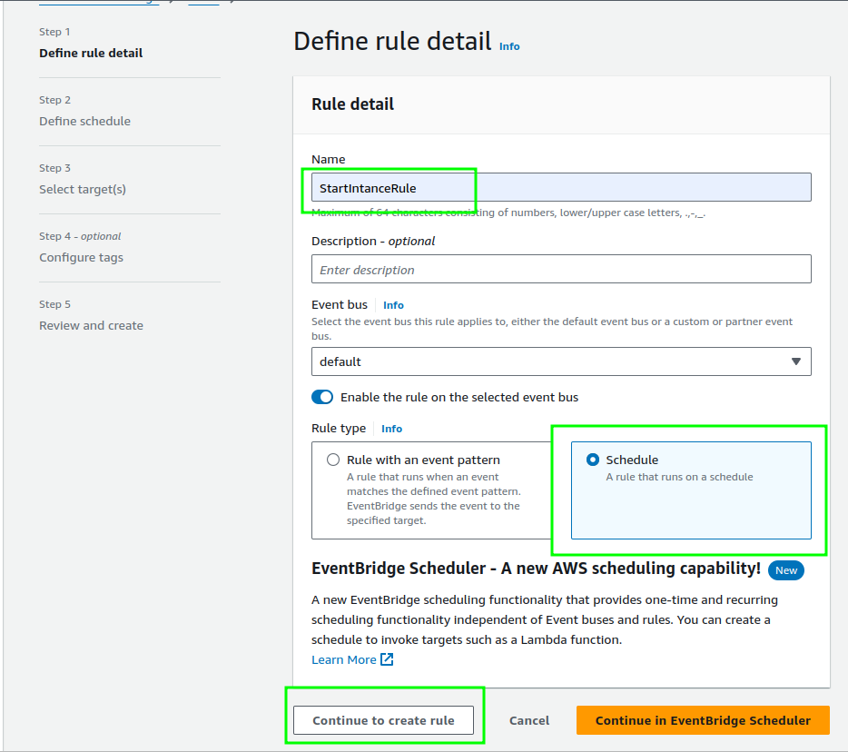
Task: Open the default Event bus dropdown
Action: (560, 361)
